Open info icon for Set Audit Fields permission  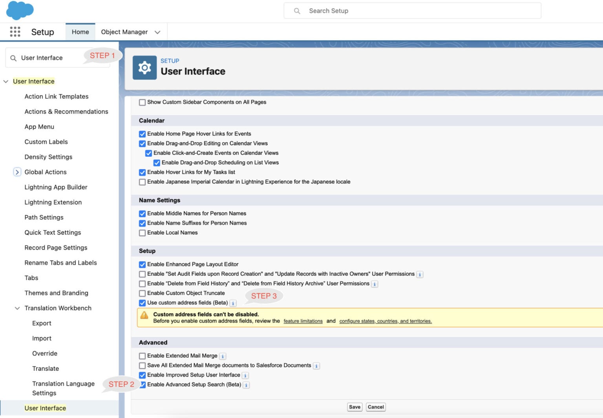[x=420, y=275]
